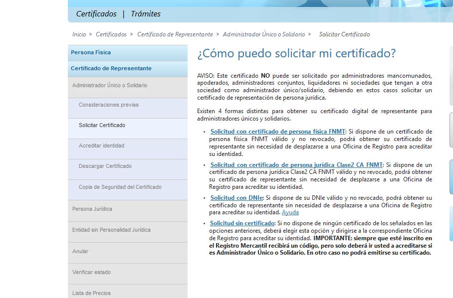Open Acreditar identidad sidebar entry
The width and height of the screenshot is (453, 298).
(101, 146)
